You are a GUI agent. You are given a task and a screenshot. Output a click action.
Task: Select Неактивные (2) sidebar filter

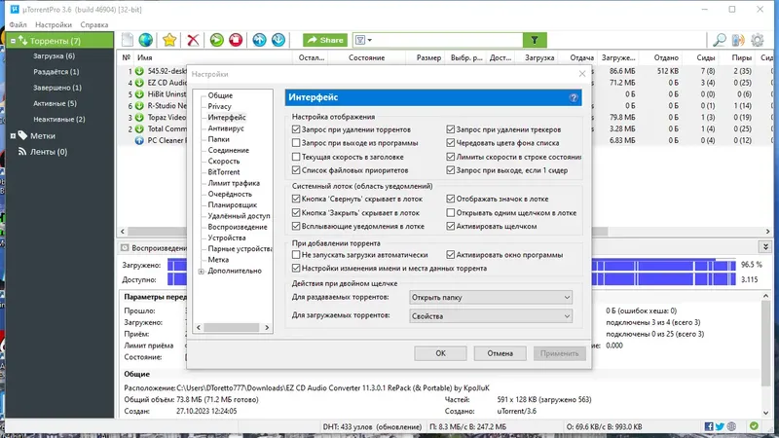coord(58,119)
